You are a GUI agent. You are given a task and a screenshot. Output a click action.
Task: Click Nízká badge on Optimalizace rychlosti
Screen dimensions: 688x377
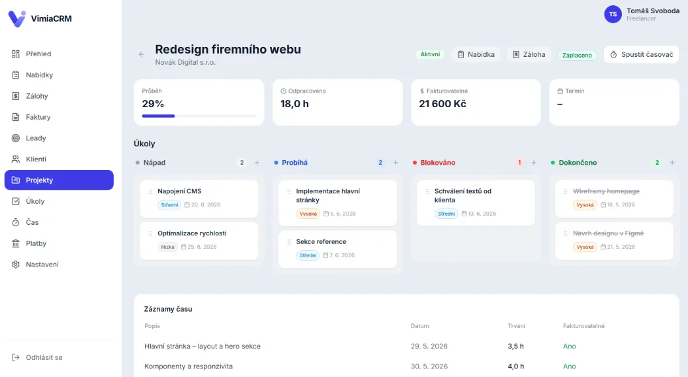coord(167,247)
